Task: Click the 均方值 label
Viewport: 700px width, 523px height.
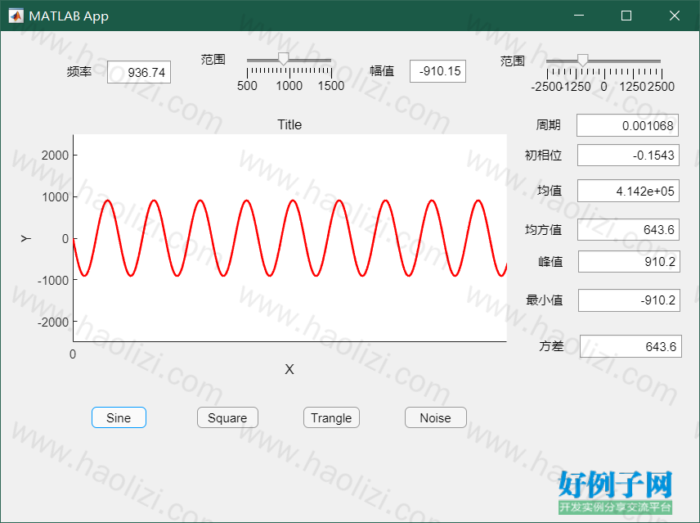Action: point(543,230)
